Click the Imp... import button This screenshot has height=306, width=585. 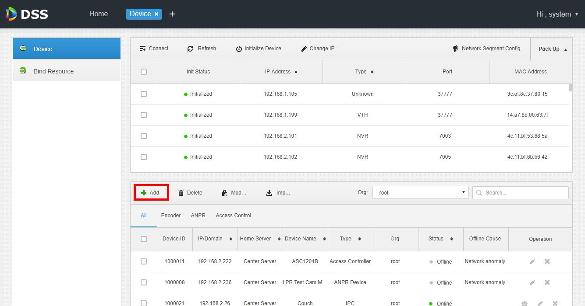(x=278, y=193)
